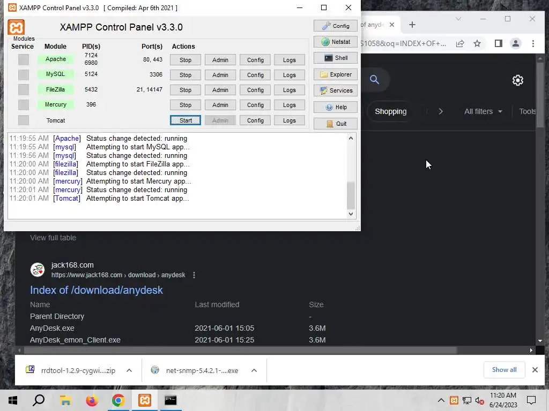Image resolution: width=549 pixels, height=411 pixels.
Task: Open the All filters dropdown
Action: point(483,111)
